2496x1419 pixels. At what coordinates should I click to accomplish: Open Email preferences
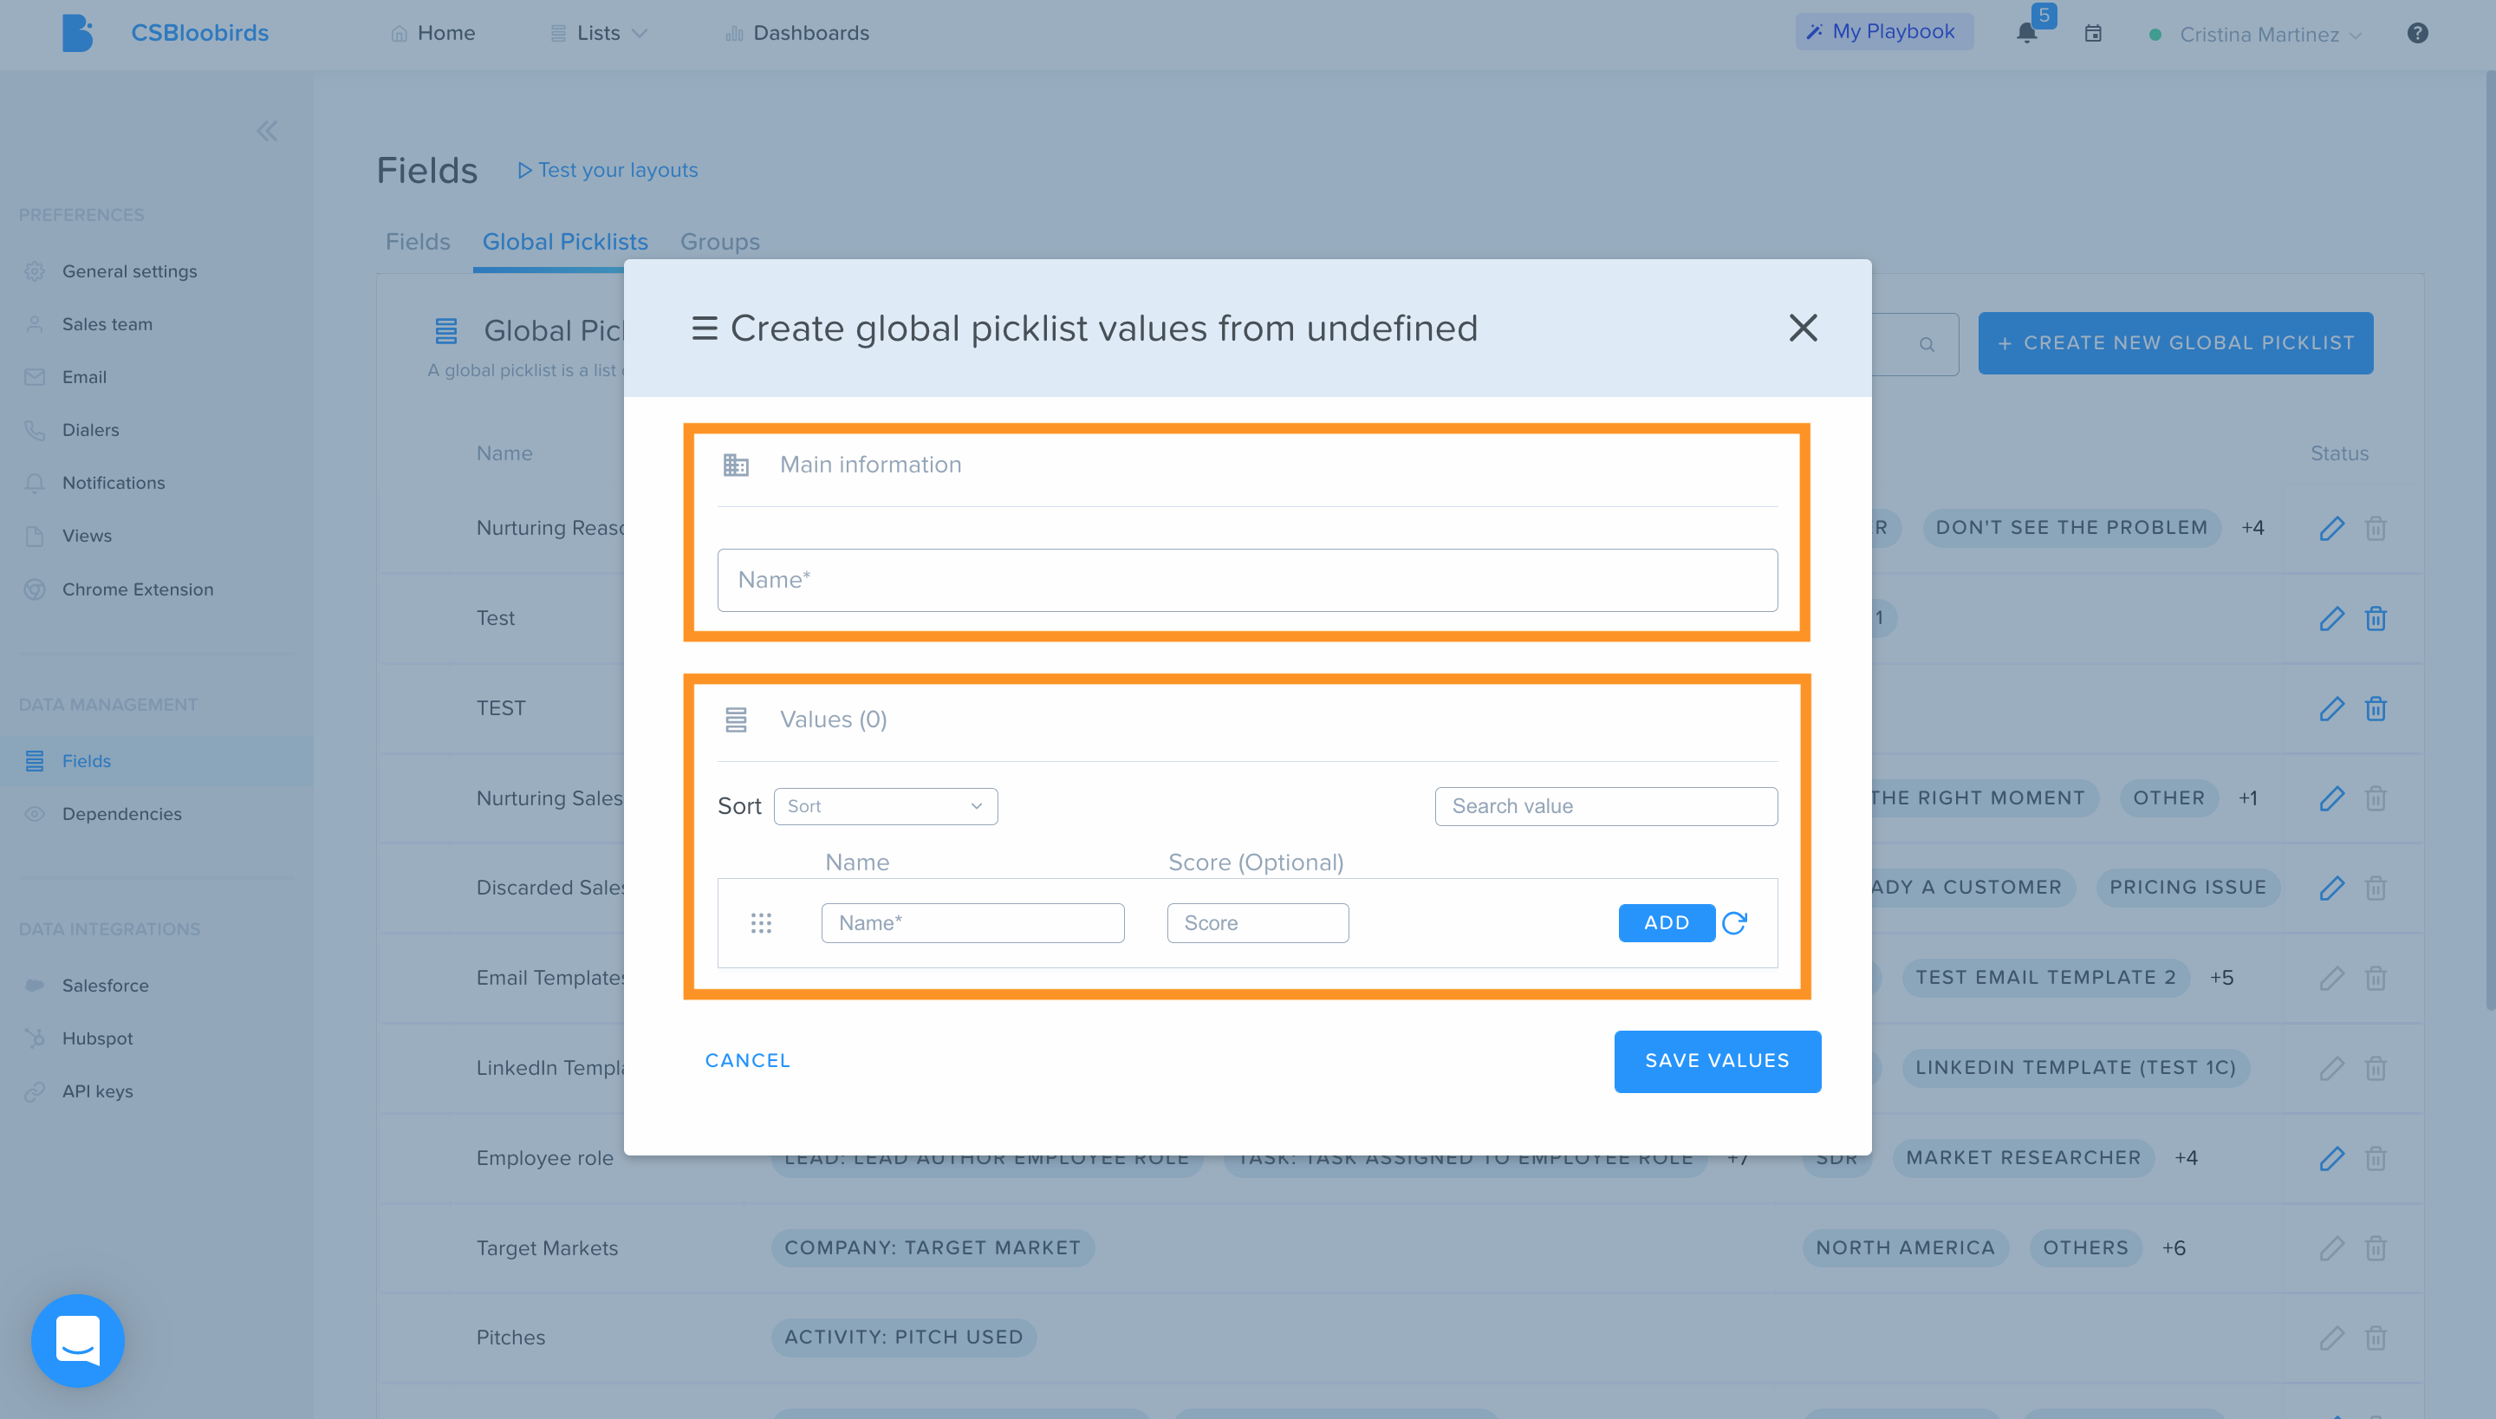84,376
